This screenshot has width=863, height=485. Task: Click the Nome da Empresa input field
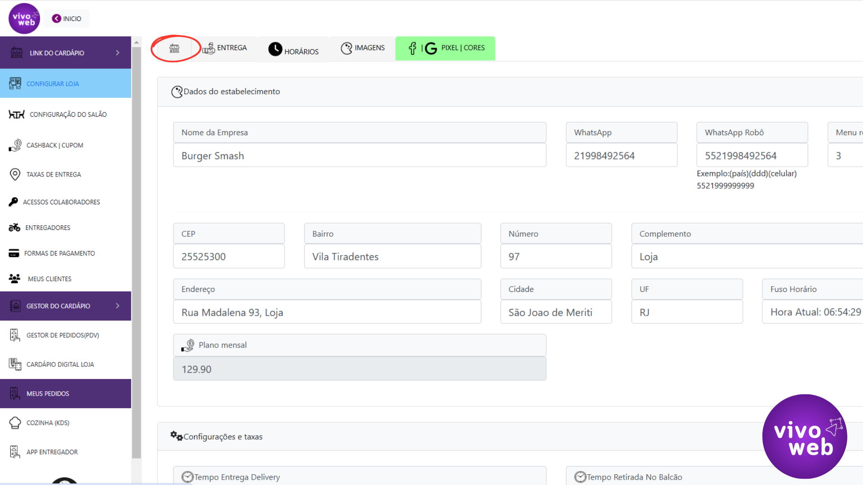[x=359, y=156]
